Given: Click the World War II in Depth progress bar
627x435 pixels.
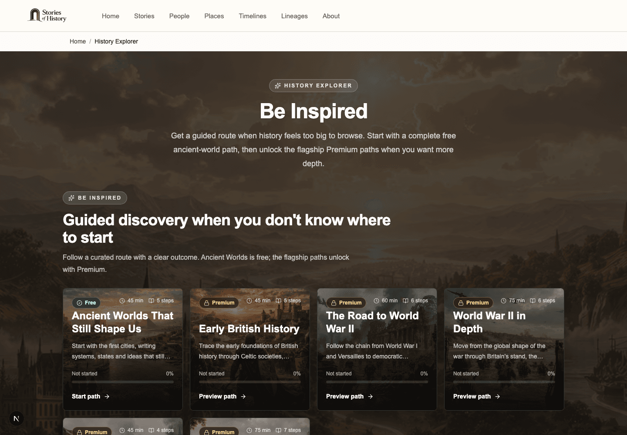Looking at the screenshot, I should 504,382.
